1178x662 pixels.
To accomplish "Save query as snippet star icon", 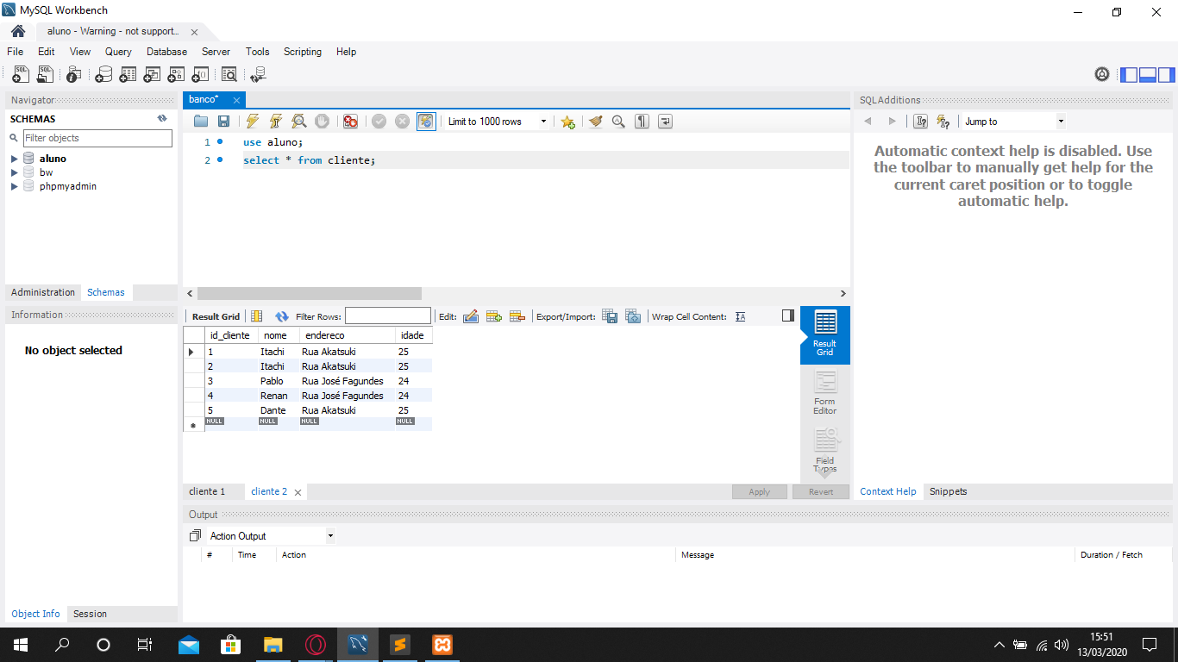I will click(x=567, y=122).
